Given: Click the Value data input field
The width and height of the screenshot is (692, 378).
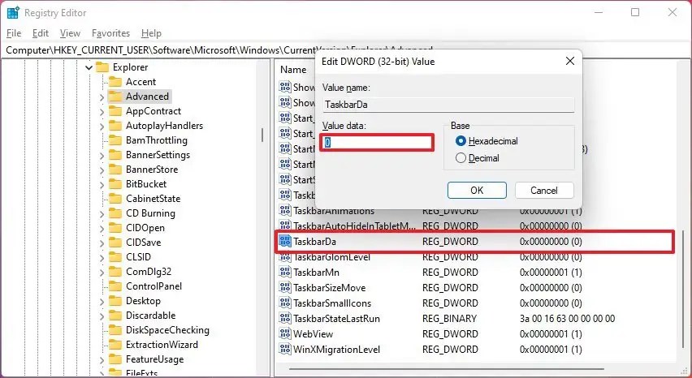Looking at the screenshot, I should 378,142.
